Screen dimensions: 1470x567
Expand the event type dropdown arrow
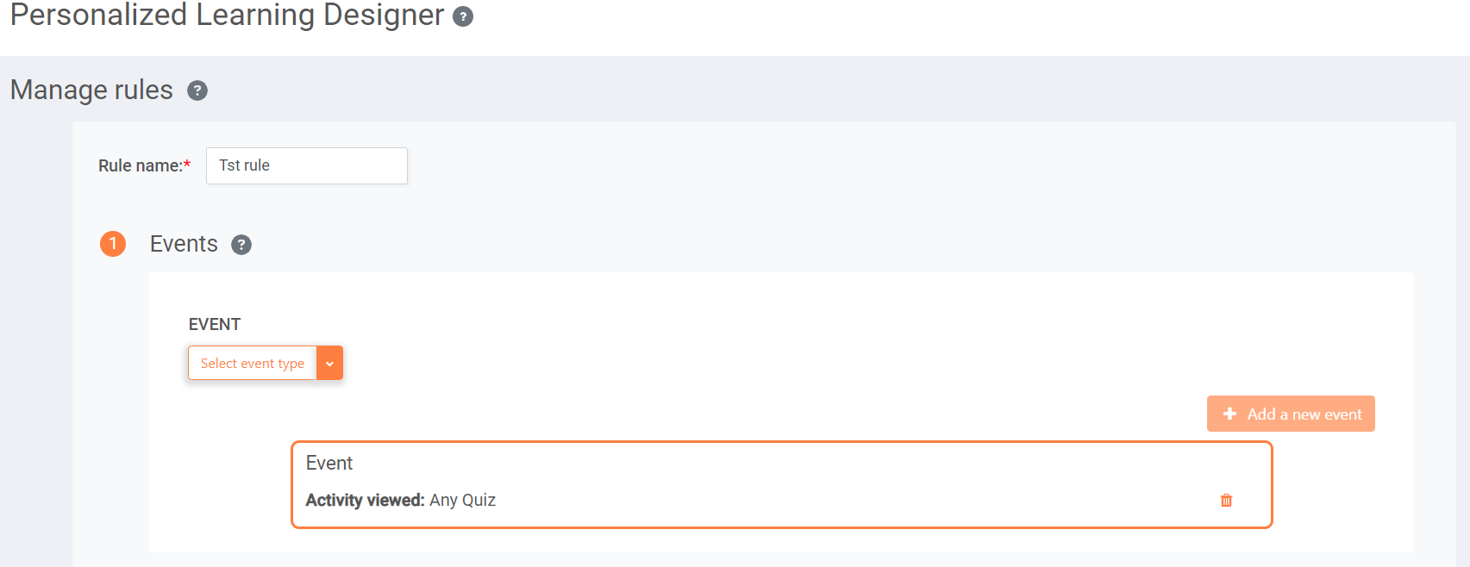click(x=329, y=363)
